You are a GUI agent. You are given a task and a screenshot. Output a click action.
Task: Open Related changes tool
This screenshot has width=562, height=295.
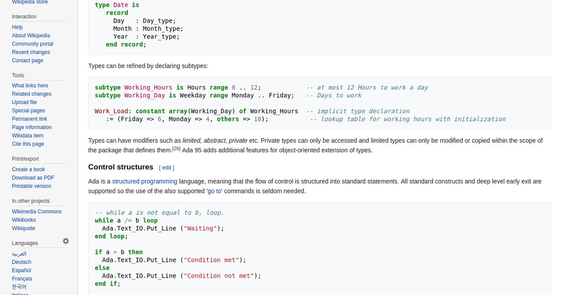31,94
